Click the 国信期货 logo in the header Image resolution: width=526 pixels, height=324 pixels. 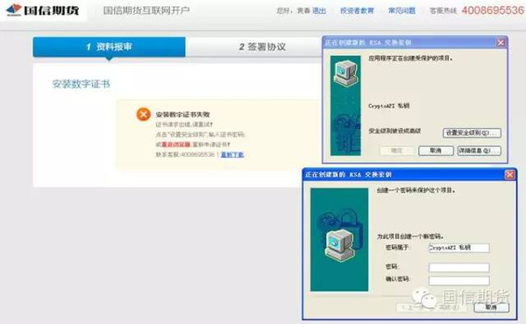43,11
